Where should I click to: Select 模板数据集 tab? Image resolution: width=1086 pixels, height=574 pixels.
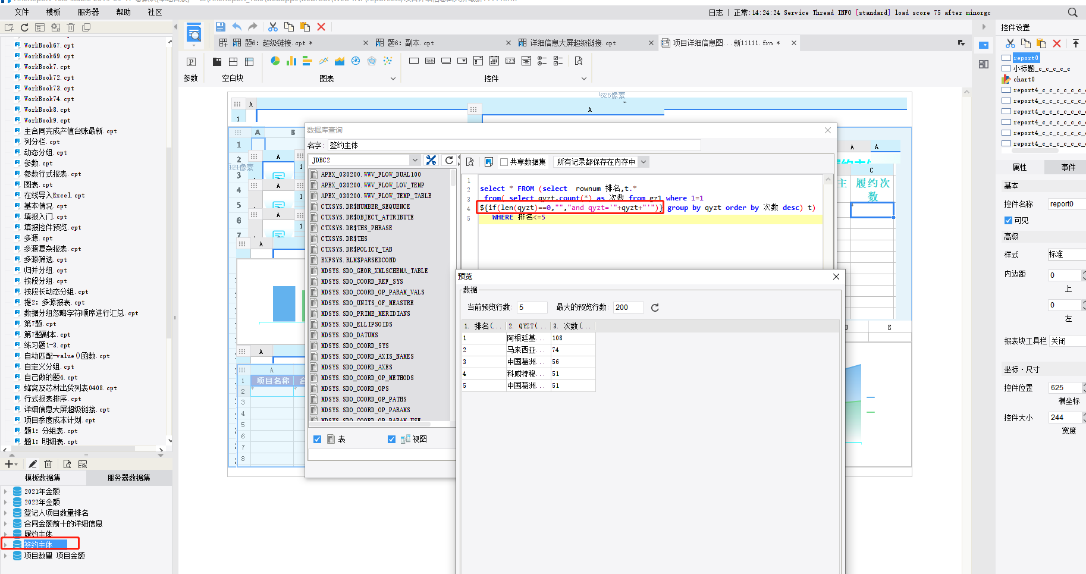[x=43, y=478]
